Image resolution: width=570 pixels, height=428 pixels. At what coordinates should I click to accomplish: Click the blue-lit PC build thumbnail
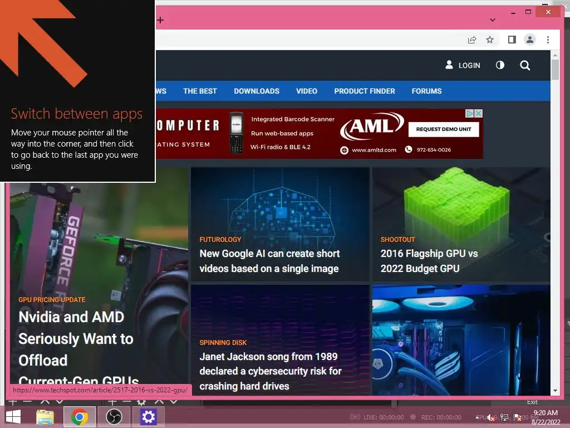click(461, 341)
